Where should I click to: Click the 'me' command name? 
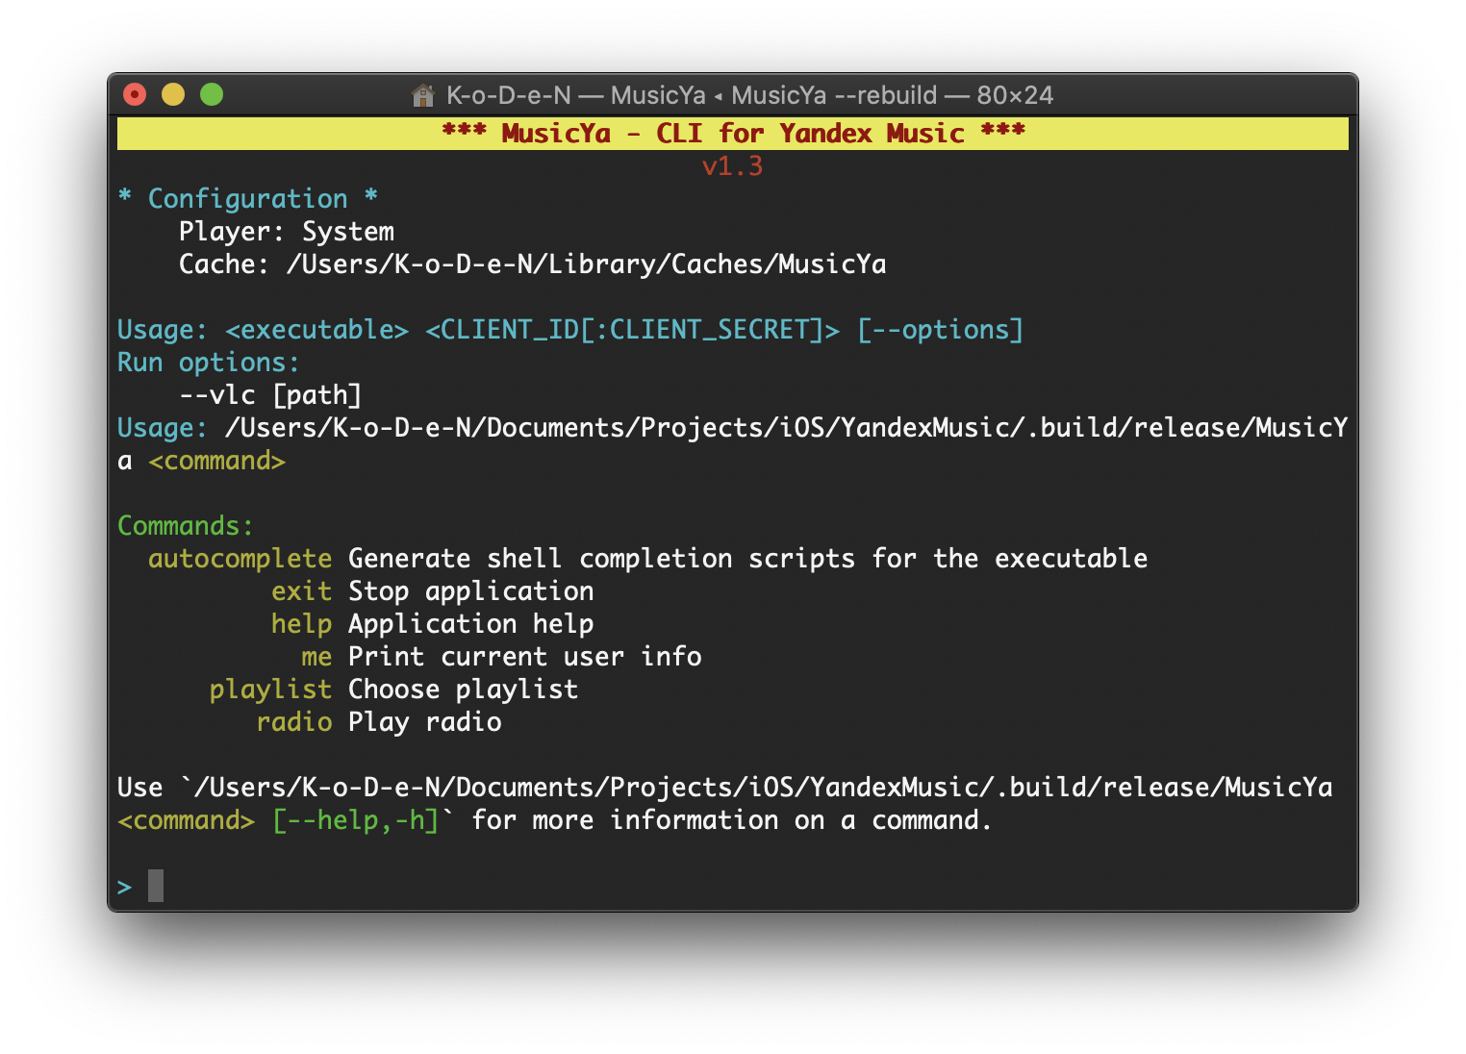click(317, 657)
